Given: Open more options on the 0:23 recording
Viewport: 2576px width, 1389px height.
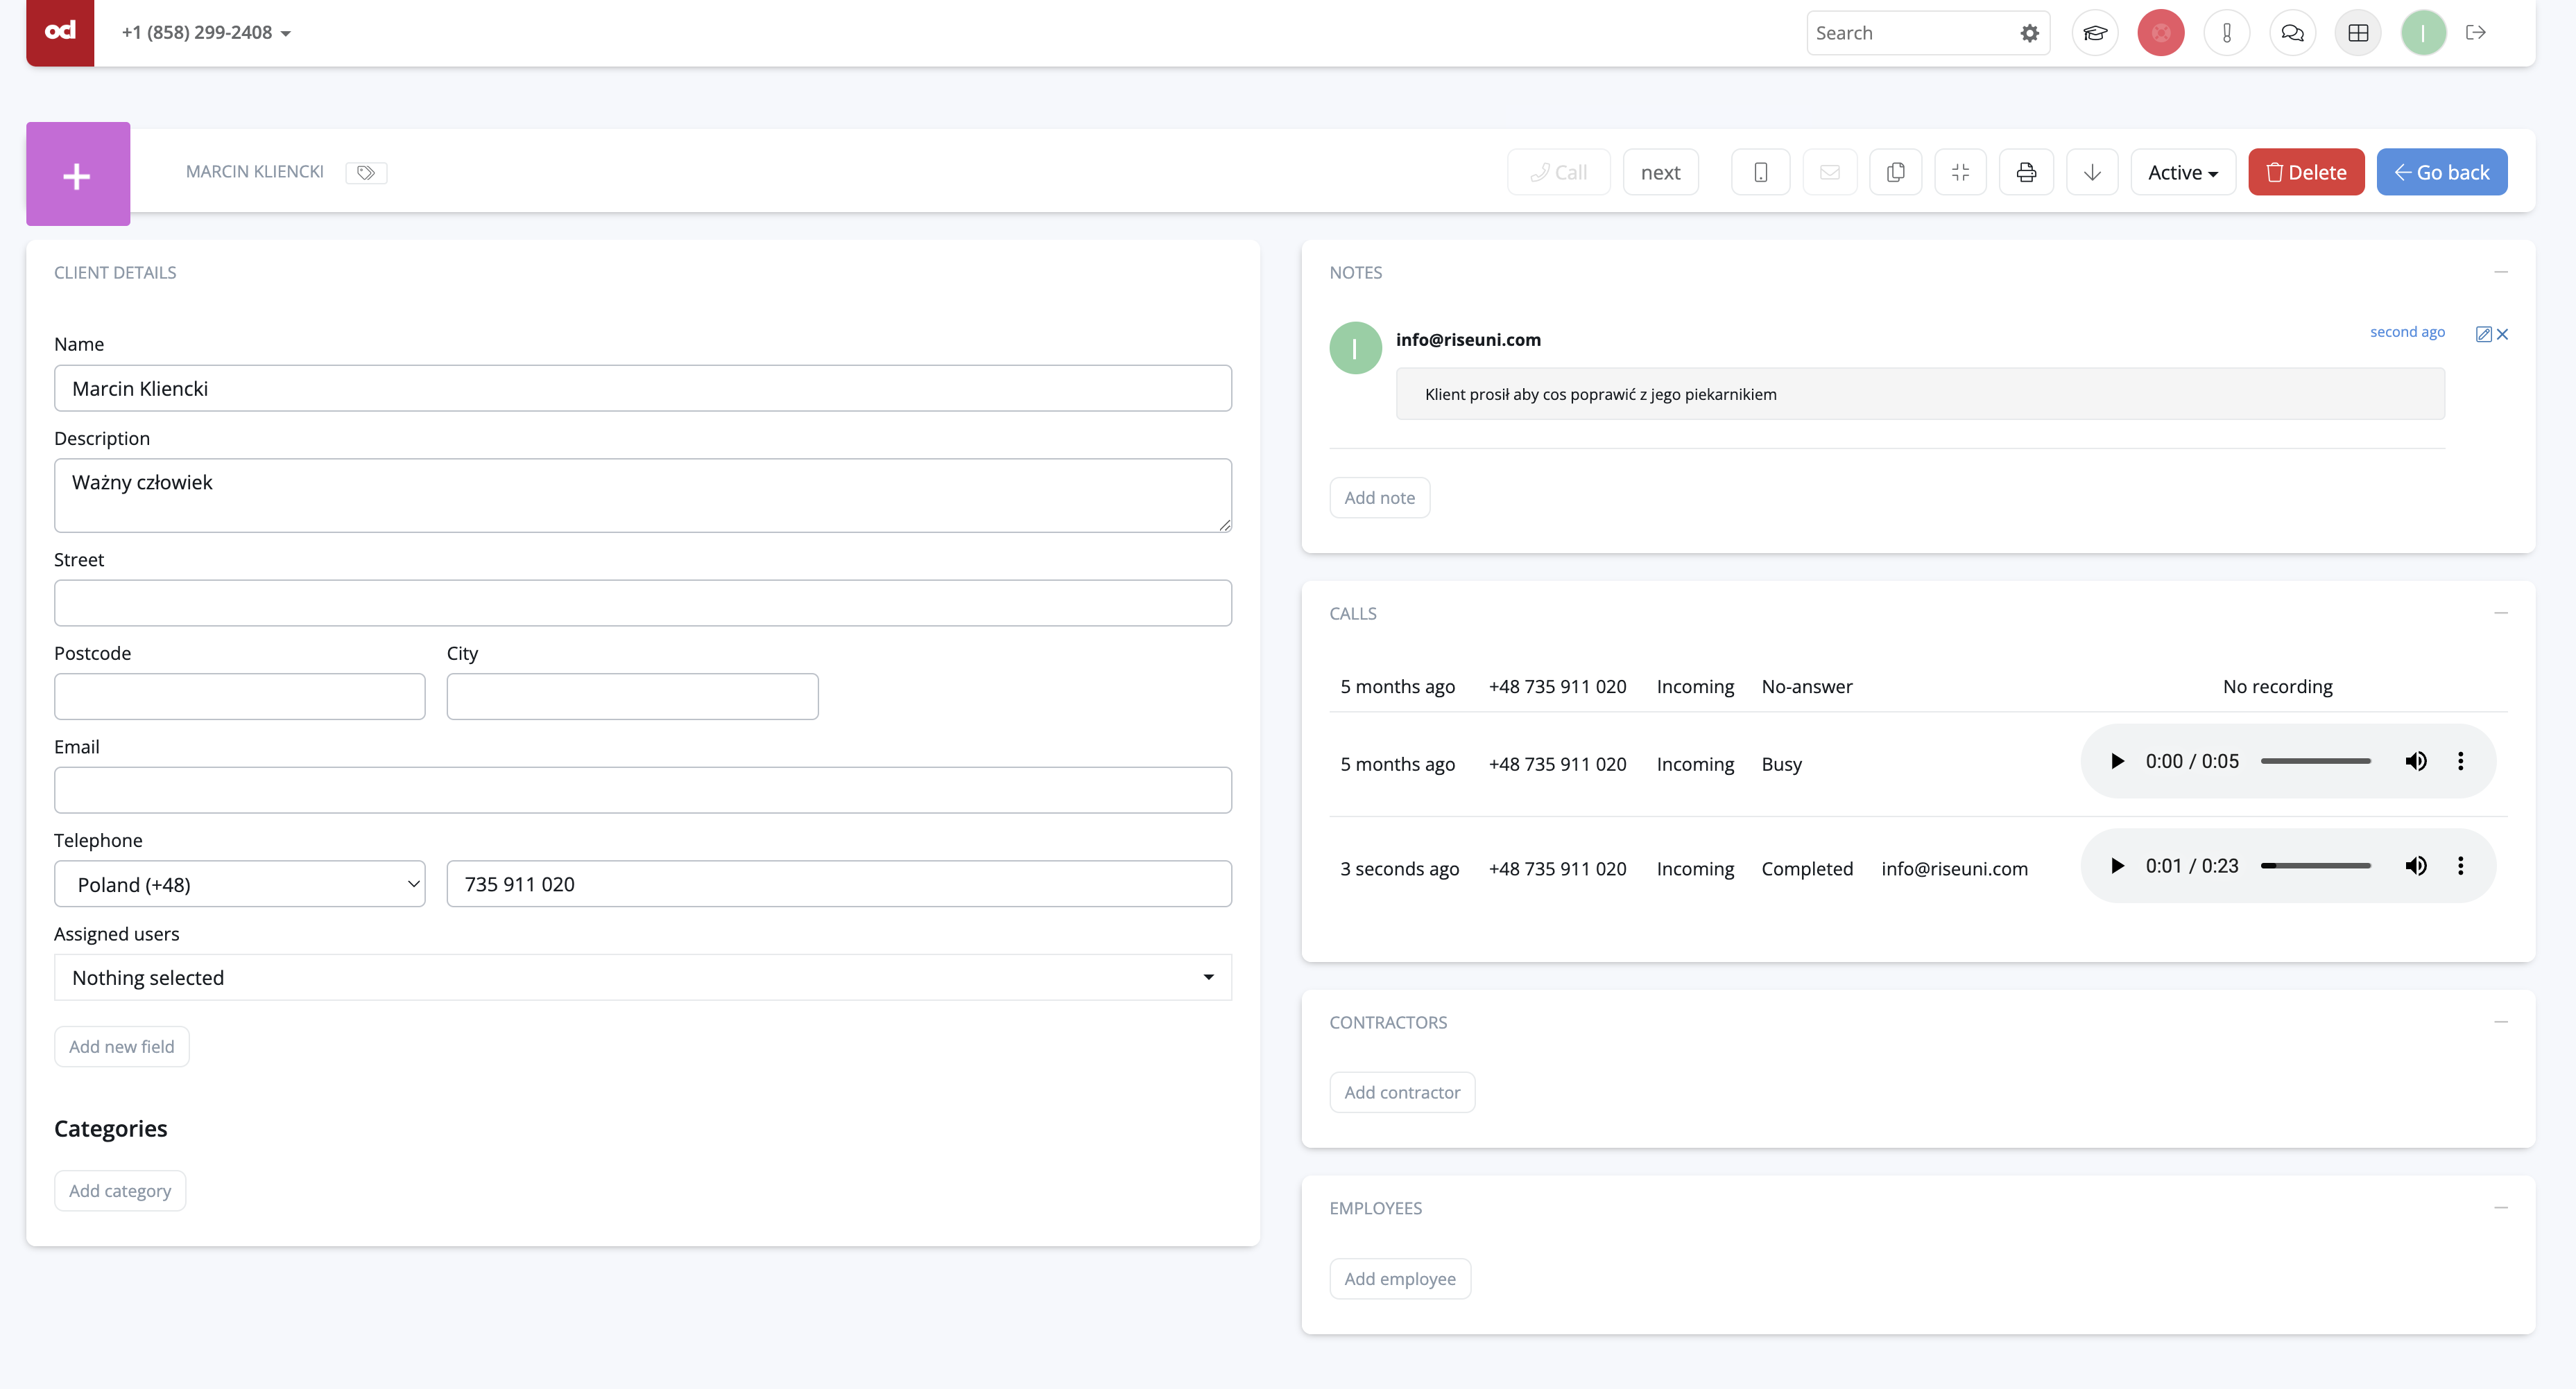Looking at the screenshot, I should (2460, 866).
